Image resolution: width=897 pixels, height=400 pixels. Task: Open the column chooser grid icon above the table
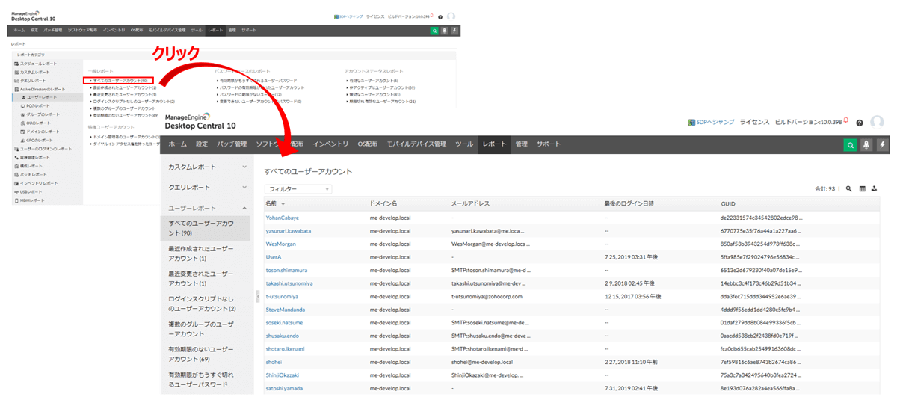(862, 189)
